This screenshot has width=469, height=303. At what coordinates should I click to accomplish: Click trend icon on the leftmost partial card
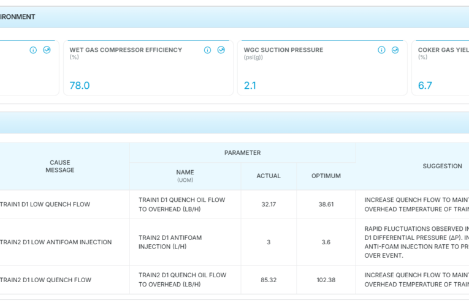tap(47, 50)
